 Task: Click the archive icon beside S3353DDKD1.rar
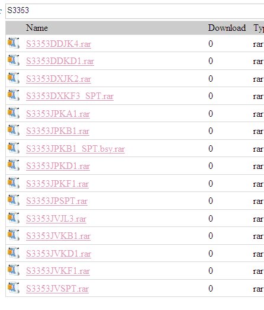point(14,60)
